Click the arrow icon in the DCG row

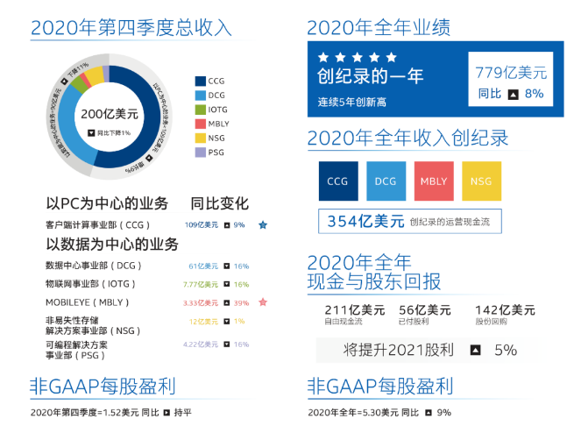[227, 266]
